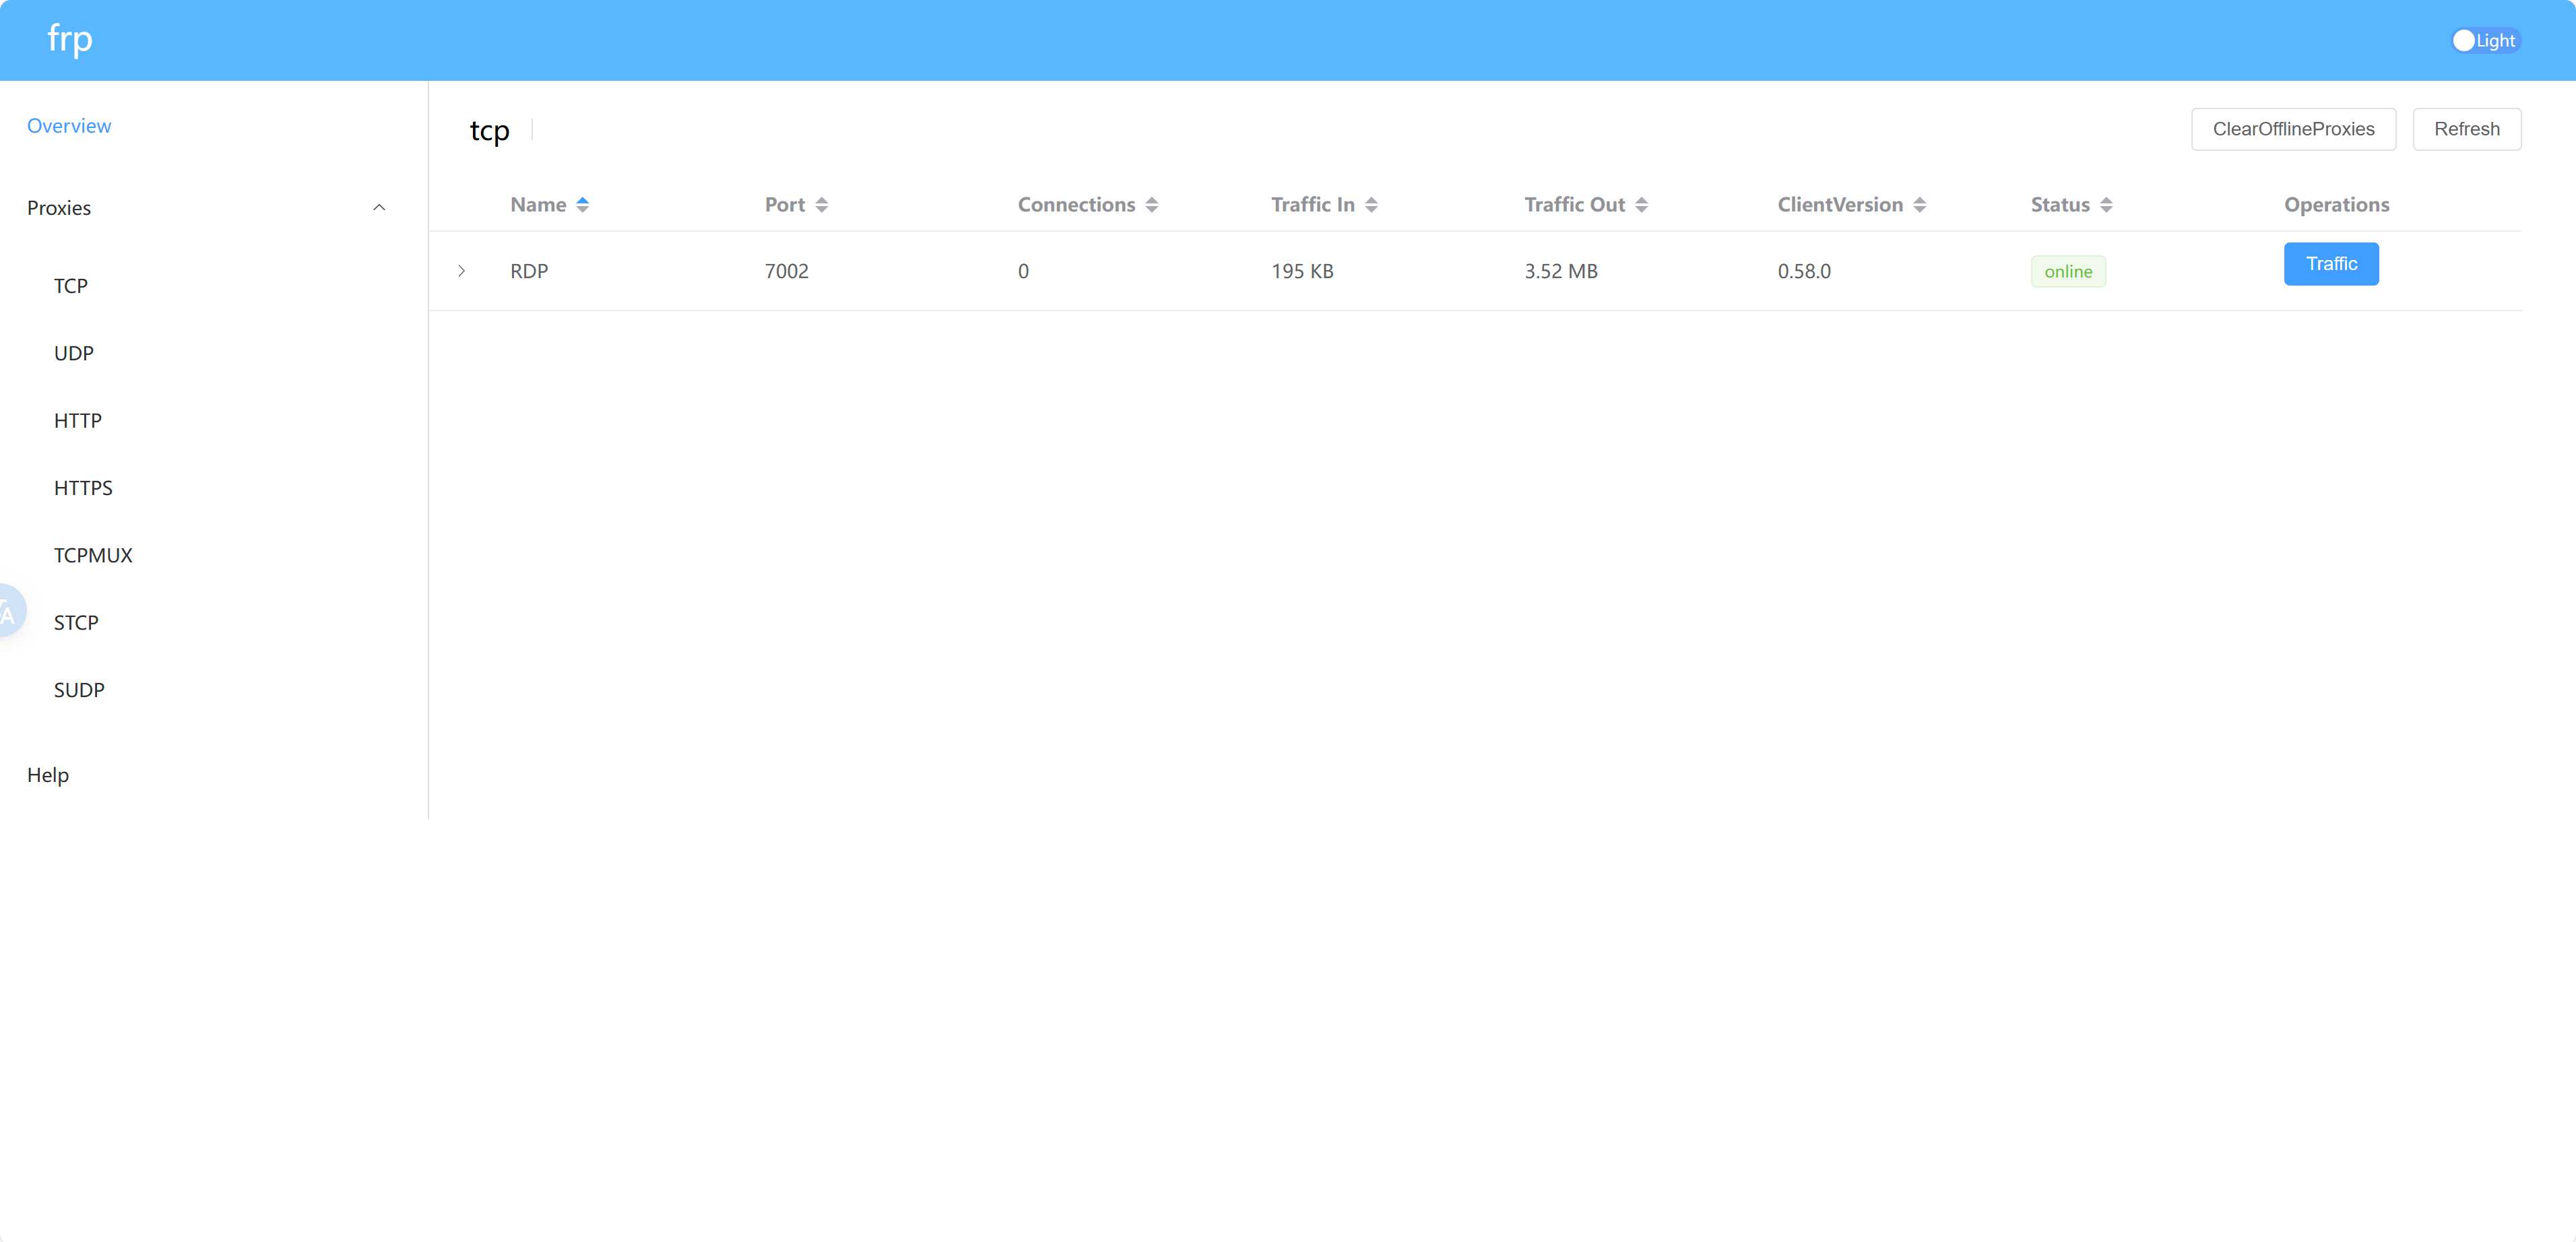This screenshot has height=1242, width=2576.
Task: Select STCP in the sidebar
Action: (76, 623)
